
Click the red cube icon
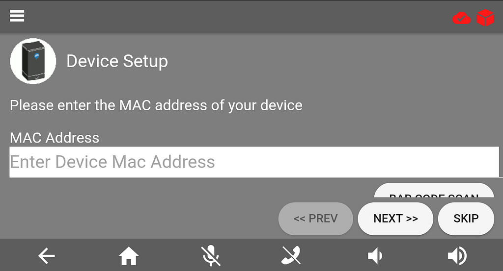click(485, 18)
